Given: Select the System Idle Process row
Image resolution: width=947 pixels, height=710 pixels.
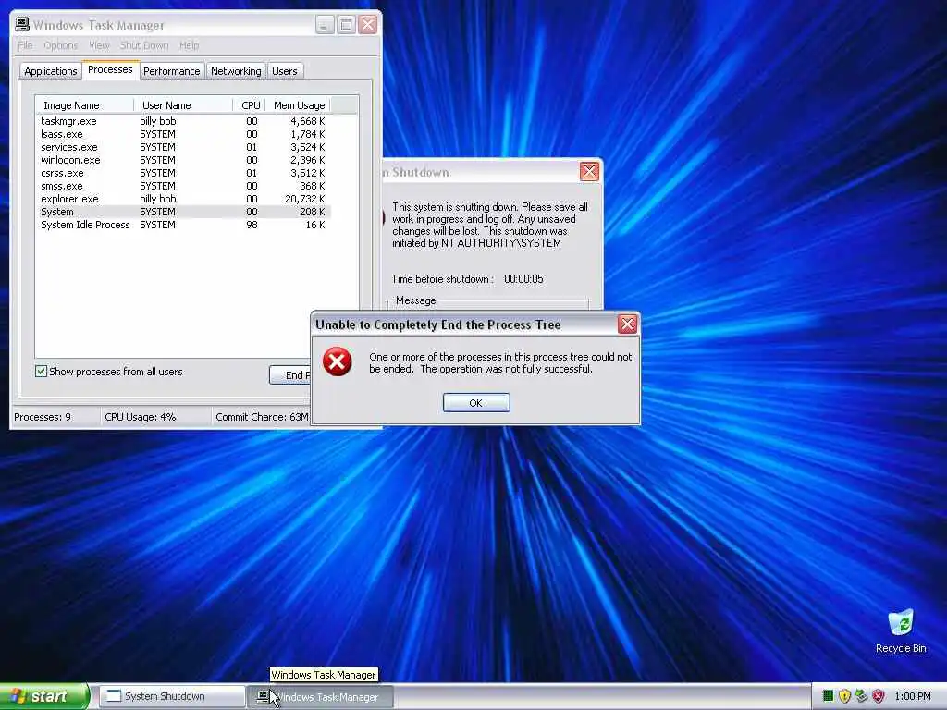Looking at the screenshot, I should point(183,225).
